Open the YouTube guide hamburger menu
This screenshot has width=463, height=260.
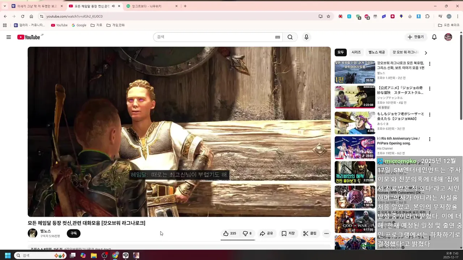pyautogui.click(x=9, y=37)
